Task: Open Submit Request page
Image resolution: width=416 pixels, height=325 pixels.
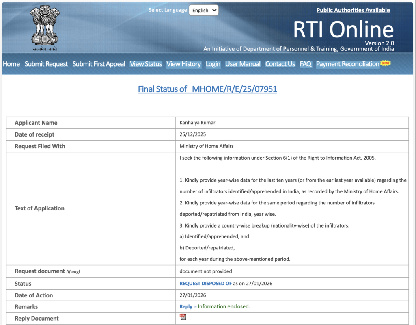Action: click(x=46, y=64)
